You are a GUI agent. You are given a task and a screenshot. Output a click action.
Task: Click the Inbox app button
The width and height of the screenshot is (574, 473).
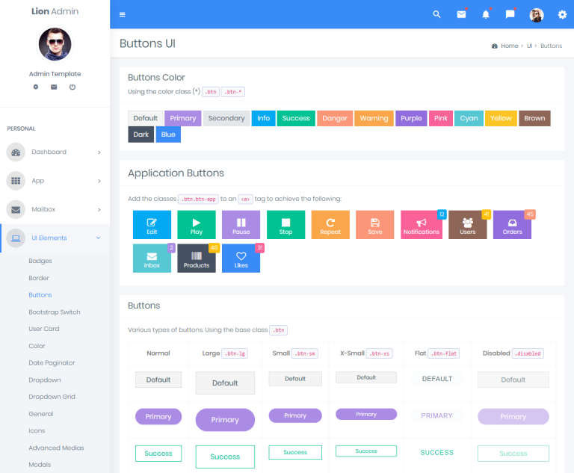click(x=152, y=258)
